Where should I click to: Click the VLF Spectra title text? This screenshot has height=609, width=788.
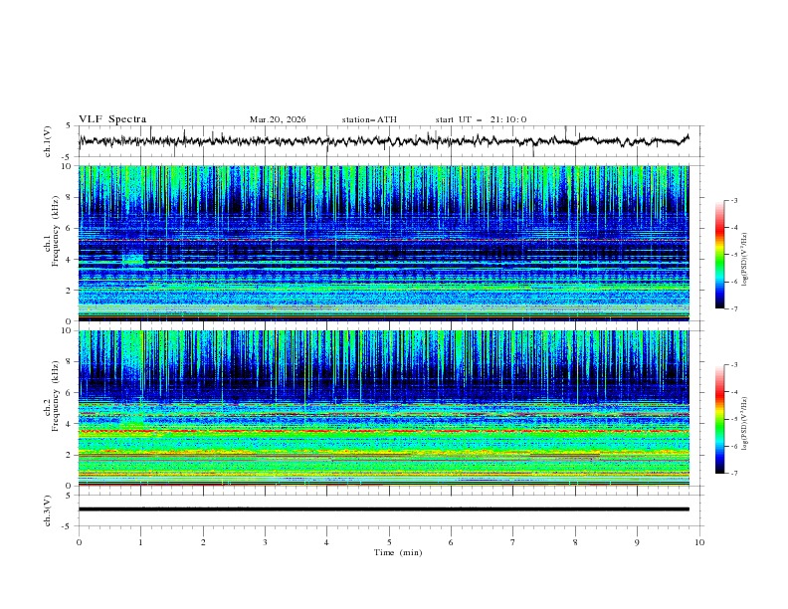coord(112,119)
